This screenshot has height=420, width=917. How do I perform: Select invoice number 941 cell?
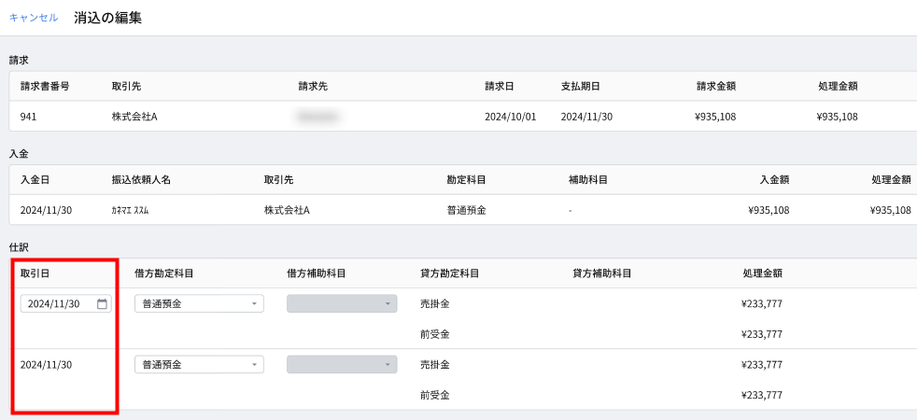[x=28, y=117]
